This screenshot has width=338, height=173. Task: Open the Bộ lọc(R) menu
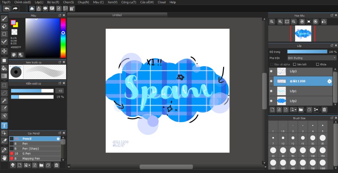coord(53,2)
